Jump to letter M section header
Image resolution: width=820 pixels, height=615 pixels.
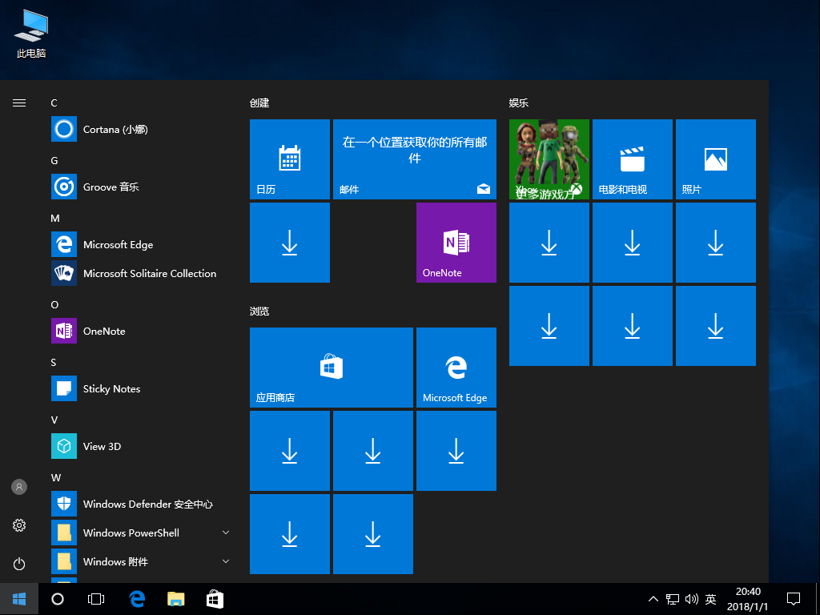(55, 218)
